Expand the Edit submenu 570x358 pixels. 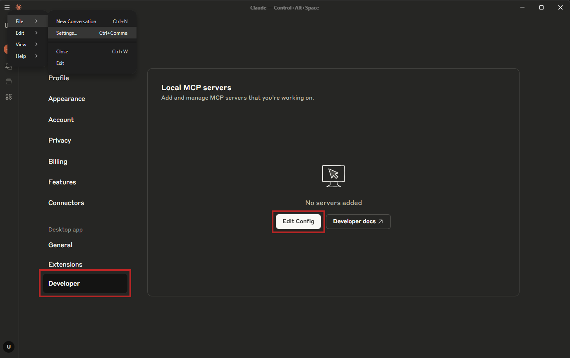coord(27,33)
